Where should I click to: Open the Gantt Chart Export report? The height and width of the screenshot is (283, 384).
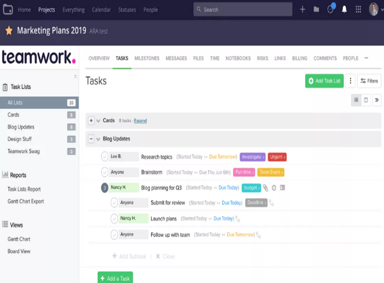click(x=26, y=201)
